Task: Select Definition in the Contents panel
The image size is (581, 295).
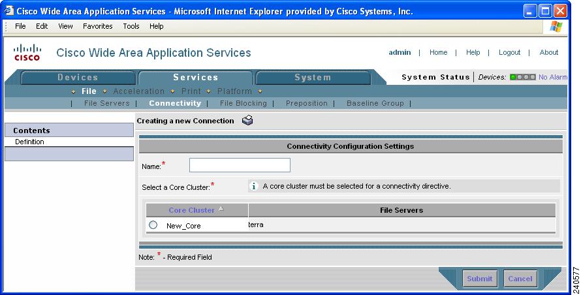Action: [x=29, y=142]
